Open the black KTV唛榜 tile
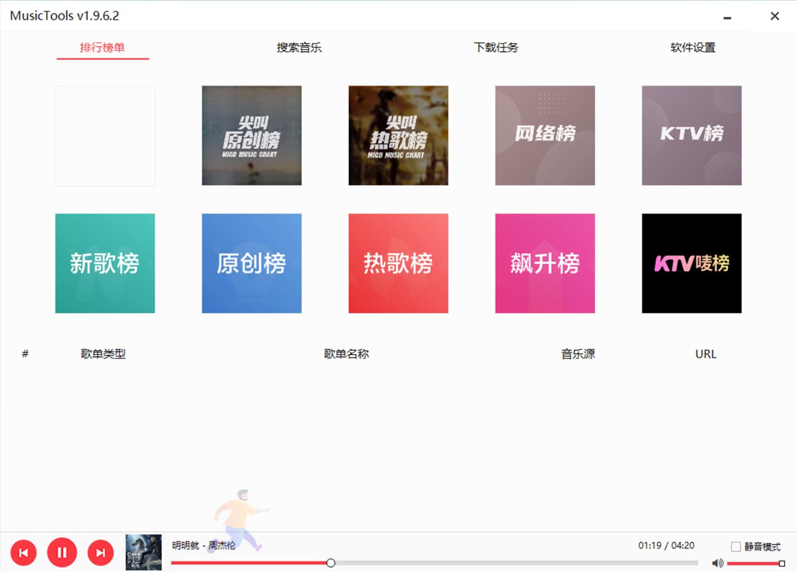The image size is (797, 572). click(x=692, y=263)
